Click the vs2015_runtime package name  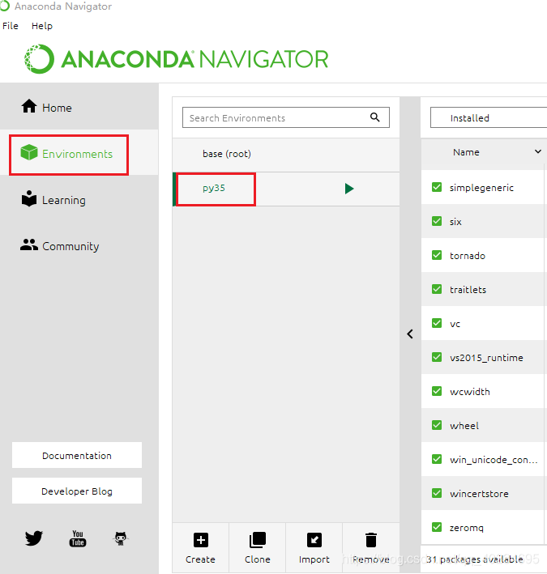tap(486, 358)
